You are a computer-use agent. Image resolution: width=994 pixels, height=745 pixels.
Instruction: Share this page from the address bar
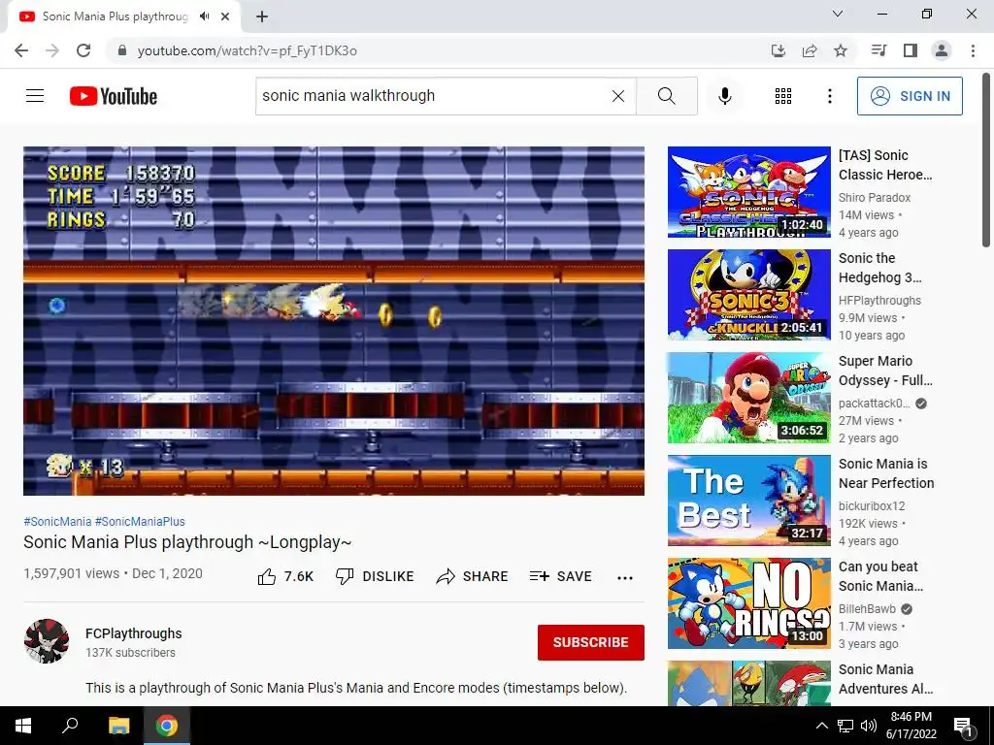pyautogui.click(x=810, y=50)
